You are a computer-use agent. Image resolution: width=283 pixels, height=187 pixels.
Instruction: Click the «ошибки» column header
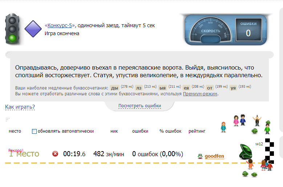[140, 131]
